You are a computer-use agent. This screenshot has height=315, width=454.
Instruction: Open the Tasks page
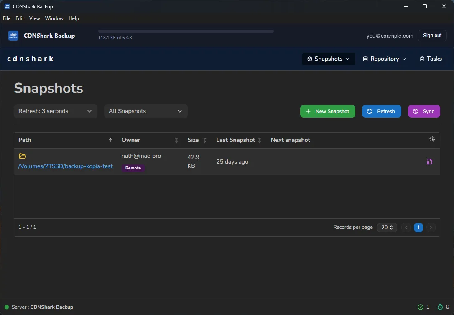pyautogui.click(x=431, y=59)
